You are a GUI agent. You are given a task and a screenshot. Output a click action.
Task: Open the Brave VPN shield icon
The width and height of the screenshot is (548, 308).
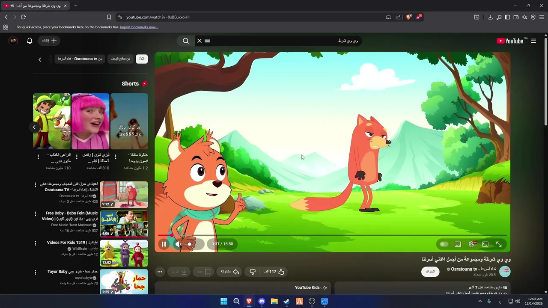(533, 17)
